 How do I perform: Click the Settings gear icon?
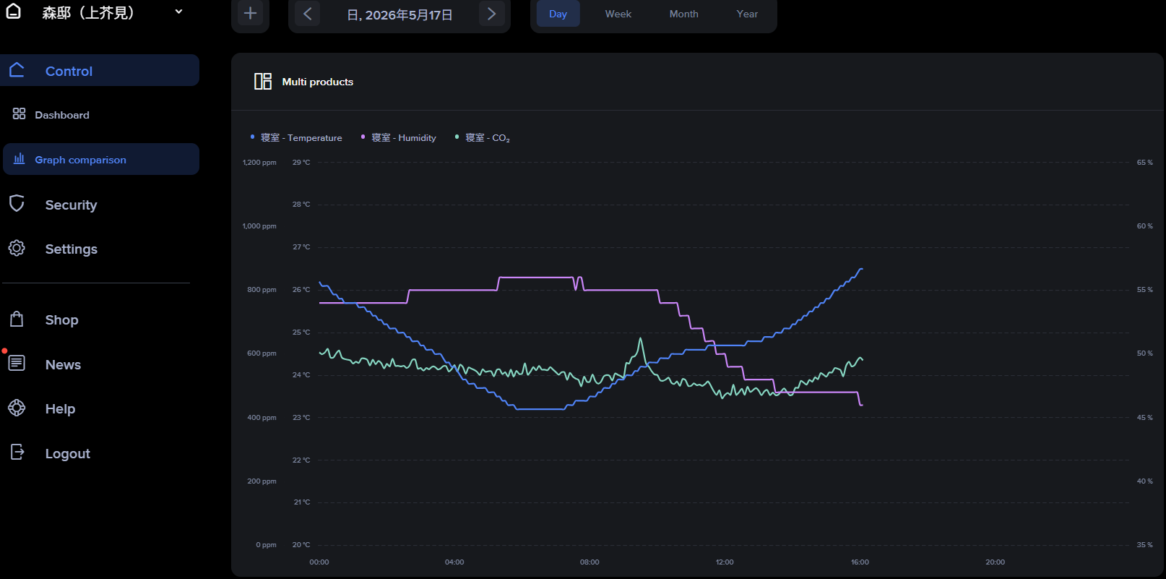coord(17,248)
